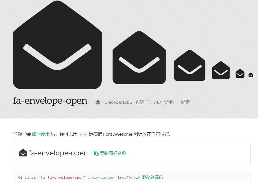Click the envelope icon beside fa-envelope-open name box
258x184 pixels.
point(23,153)
